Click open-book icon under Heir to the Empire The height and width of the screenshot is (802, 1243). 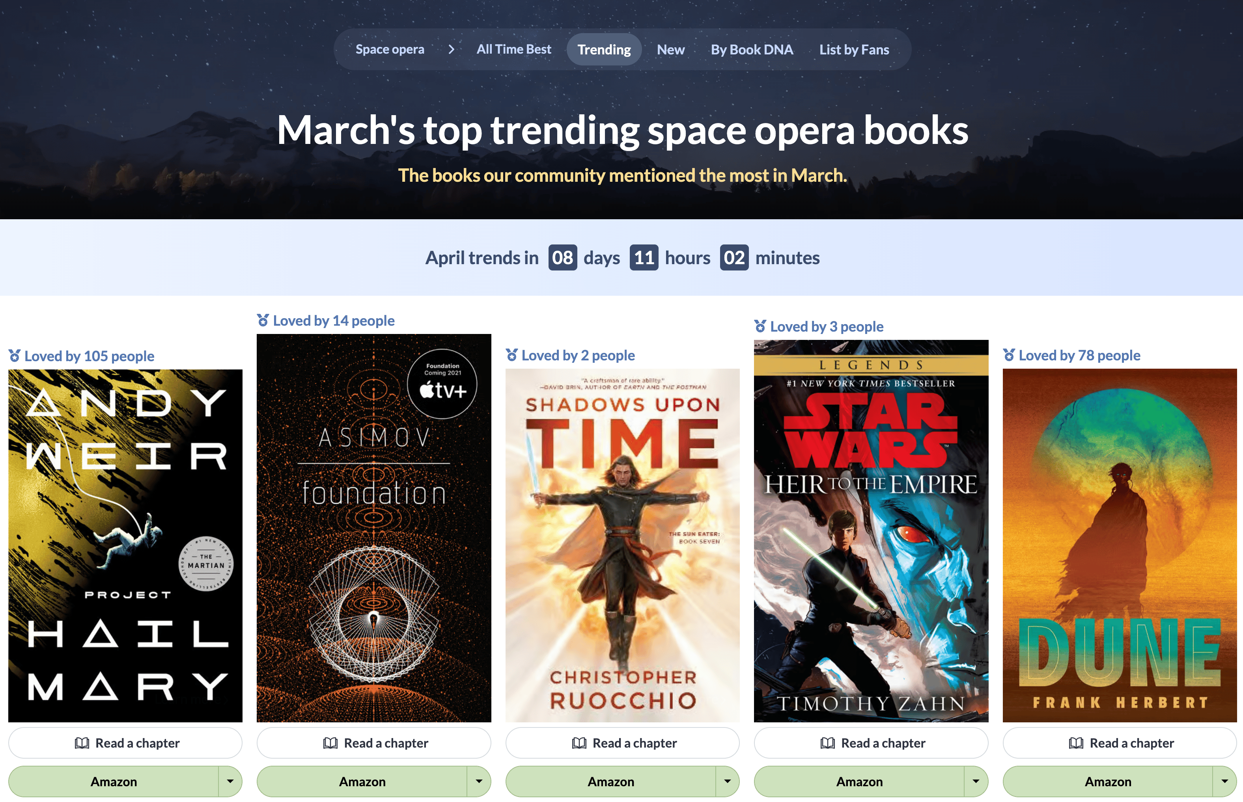click(827, 743)
